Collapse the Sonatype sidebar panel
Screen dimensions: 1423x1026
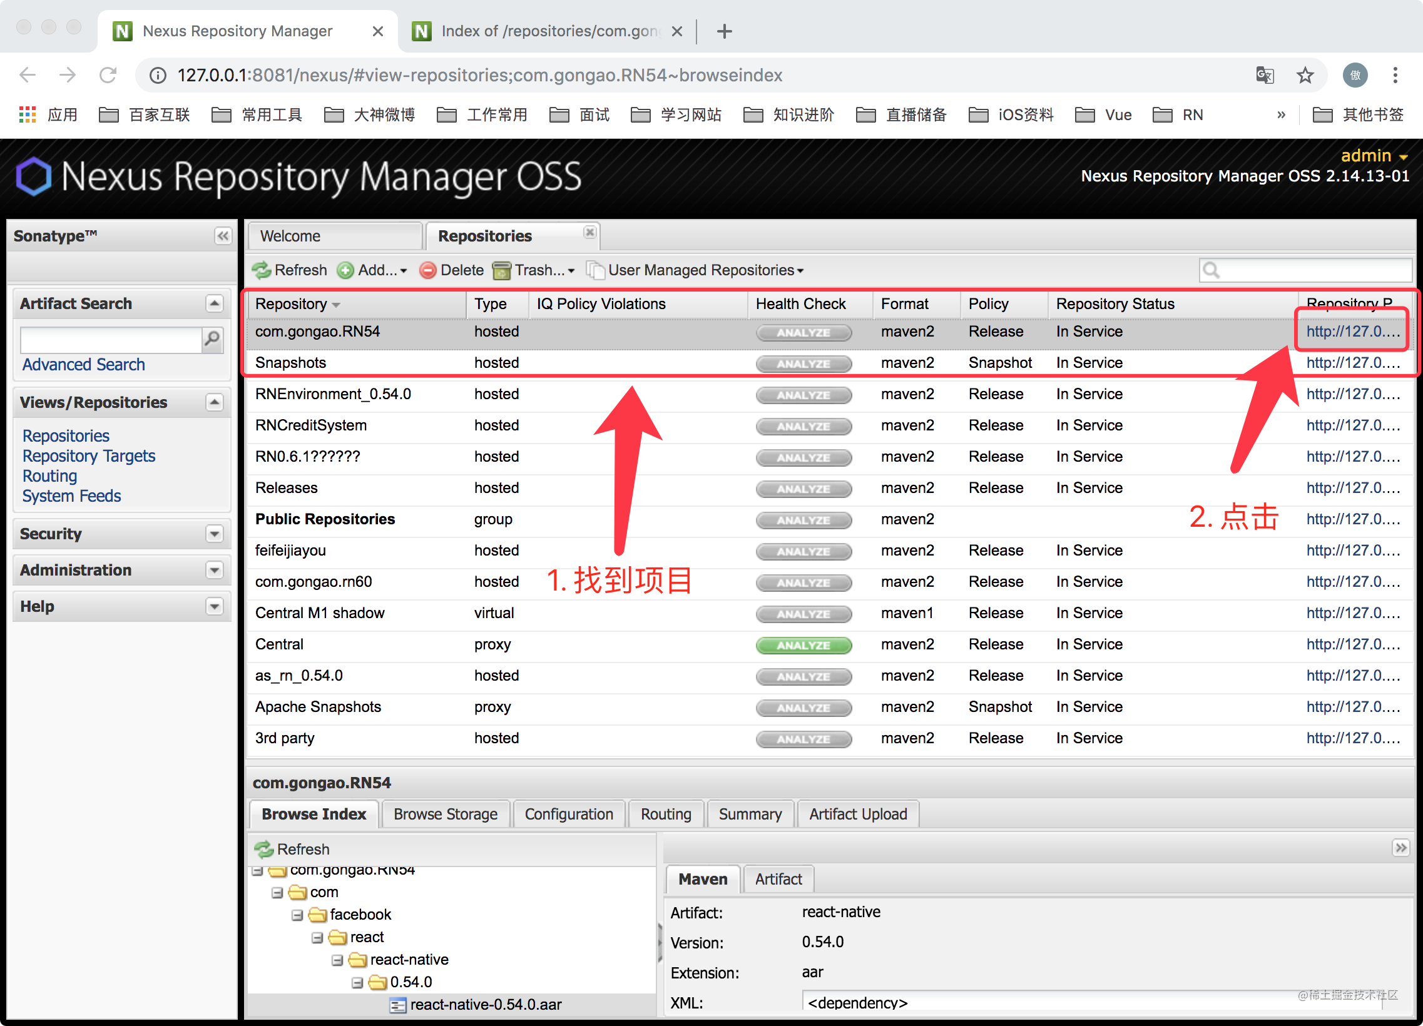pyautogui.click(x=223, y=236)
